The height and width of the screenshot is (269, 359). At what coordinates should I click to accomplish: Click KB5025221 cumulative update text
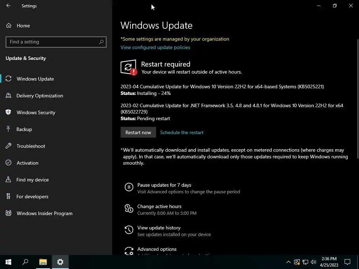click(x=222, y=87)
